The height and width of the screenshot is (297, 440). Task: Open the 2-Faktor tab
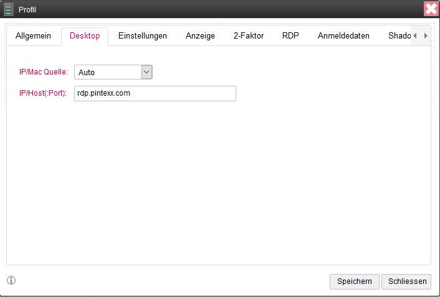(x=249, y=36)
